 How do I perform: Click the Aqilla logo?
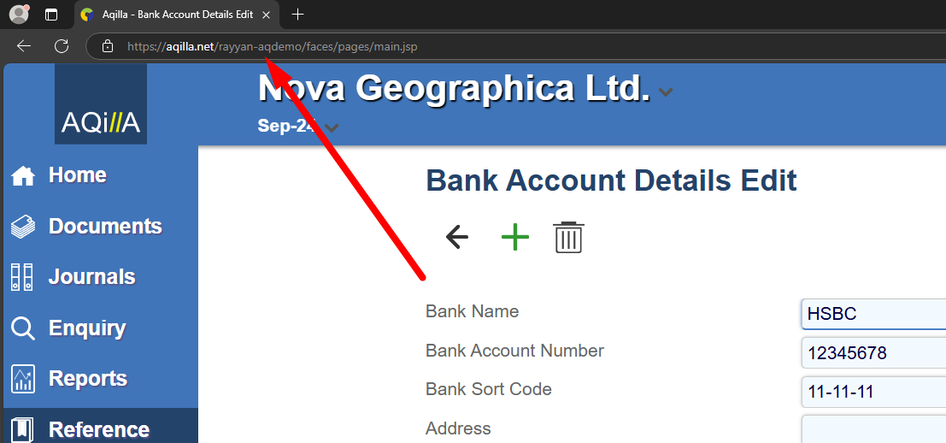pos(101,104)
